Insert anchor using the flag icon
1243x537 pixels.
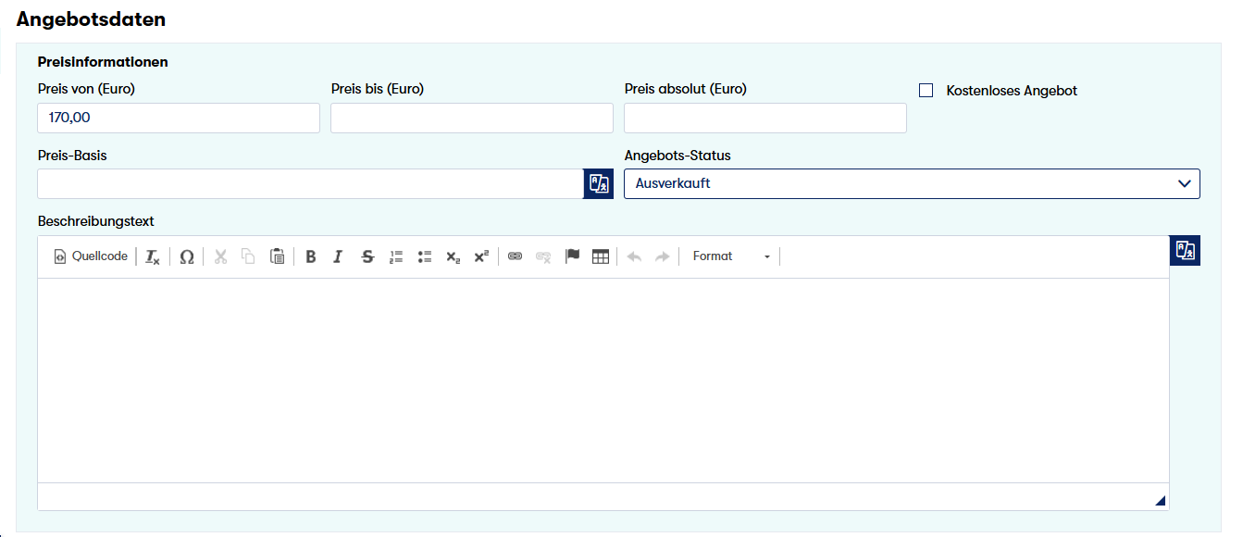572,257
